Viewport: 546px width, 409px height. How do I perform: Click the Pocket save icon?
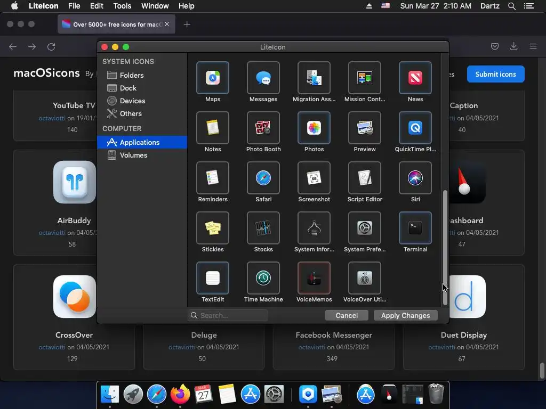click(495, 46)
